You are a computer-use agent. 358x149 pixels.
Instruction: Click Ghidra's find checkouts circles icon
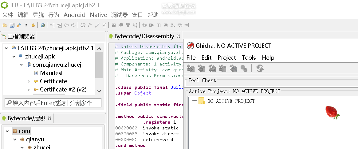tap(244, 68)
